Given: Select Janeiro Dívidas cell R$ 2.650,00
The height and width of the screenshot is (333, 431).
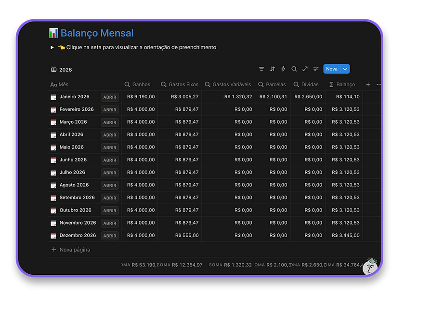Looking at the screenshot, I should tap(308, 97).
